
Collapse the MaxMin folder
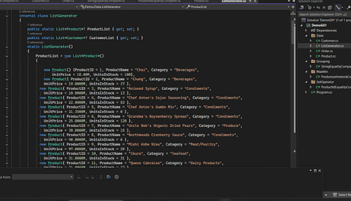coord(306,72)
